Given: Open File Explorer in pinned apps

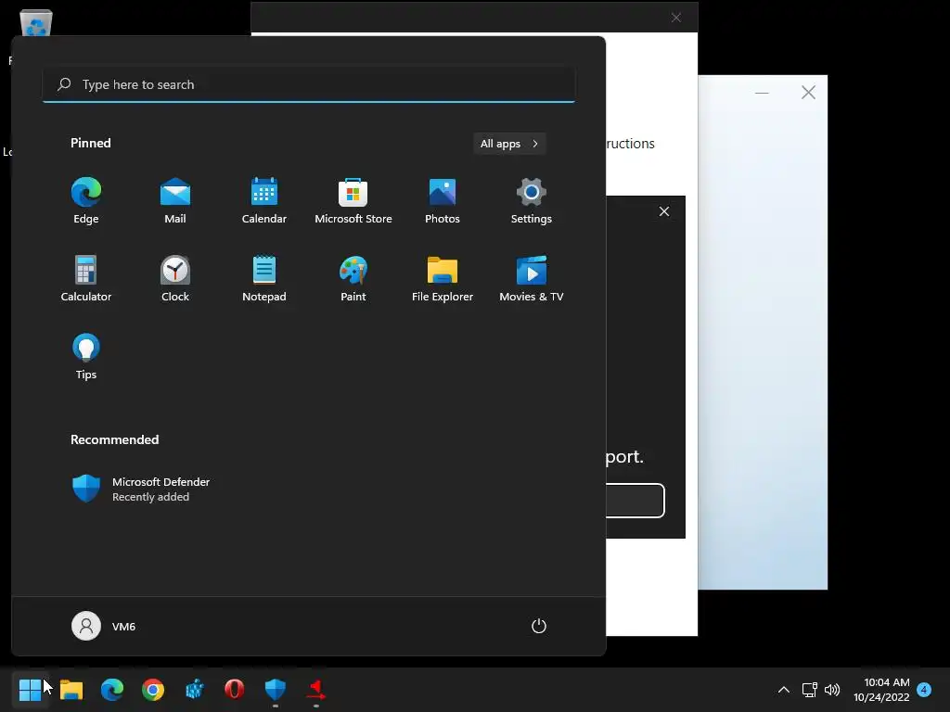Looking at the screenshot, I should coord(443,279).
